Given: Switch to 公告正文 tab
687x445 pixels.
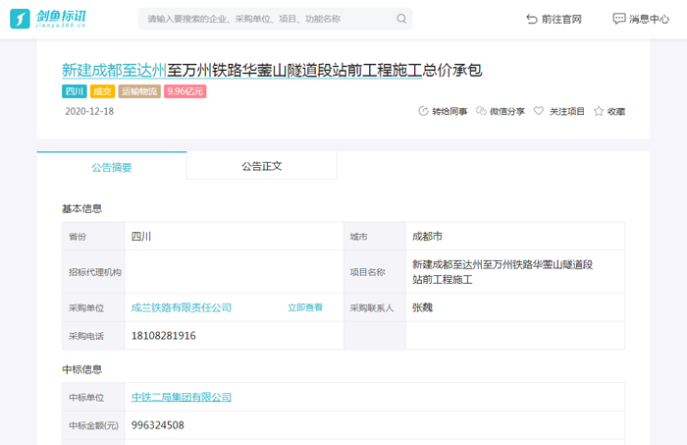Looking at the screenshot, I should coord(261,166).
